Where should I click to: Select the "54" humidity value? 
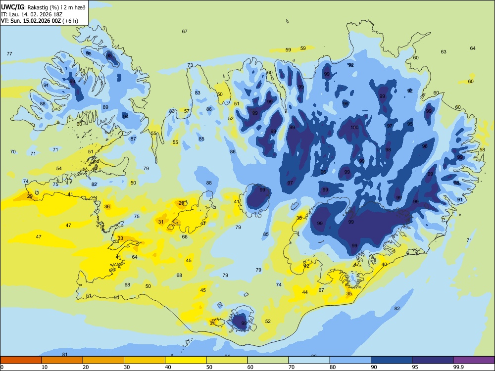(x=59, y=169)
